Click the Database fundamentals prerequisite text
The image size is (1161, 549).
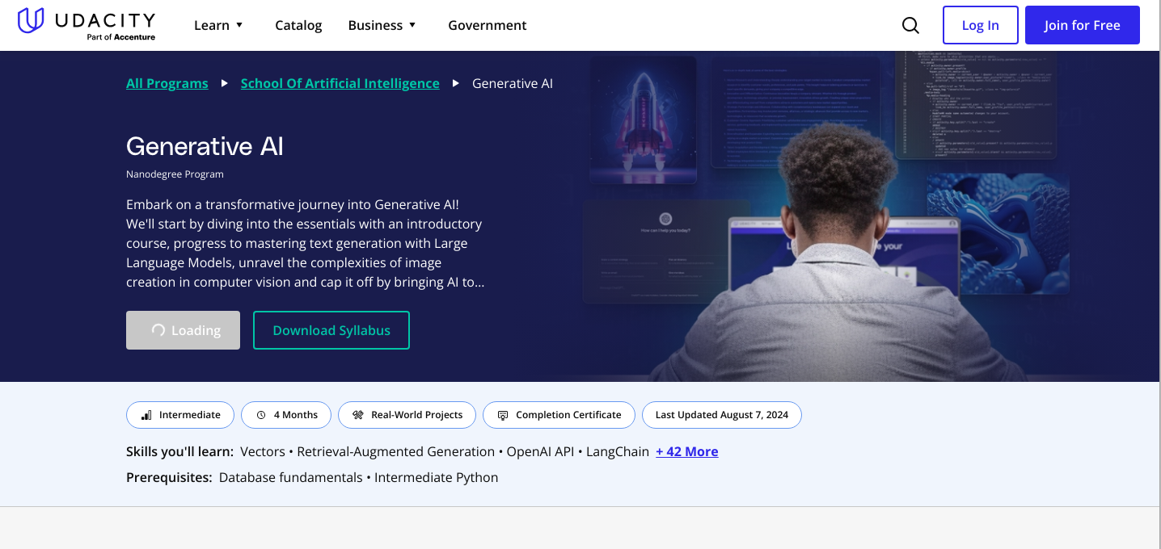[x=291, y=477]
